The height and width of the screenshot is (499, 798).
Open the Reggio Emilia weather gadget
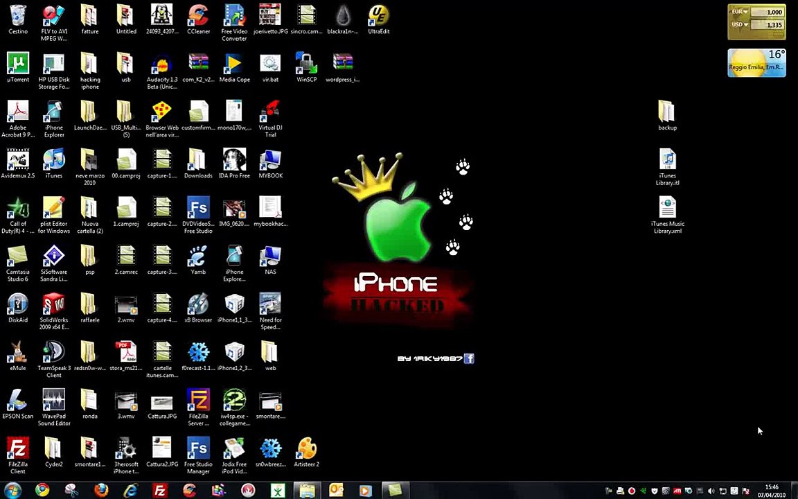(x=756, y=62)
